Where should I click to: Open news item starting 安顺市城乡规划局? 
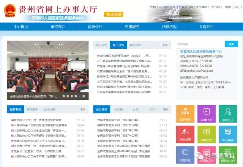124,77
